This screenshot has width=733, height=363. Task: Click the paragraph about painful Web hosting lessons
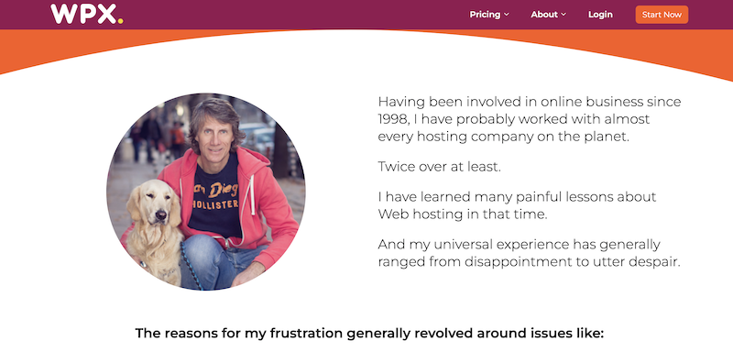click(517, 205)
